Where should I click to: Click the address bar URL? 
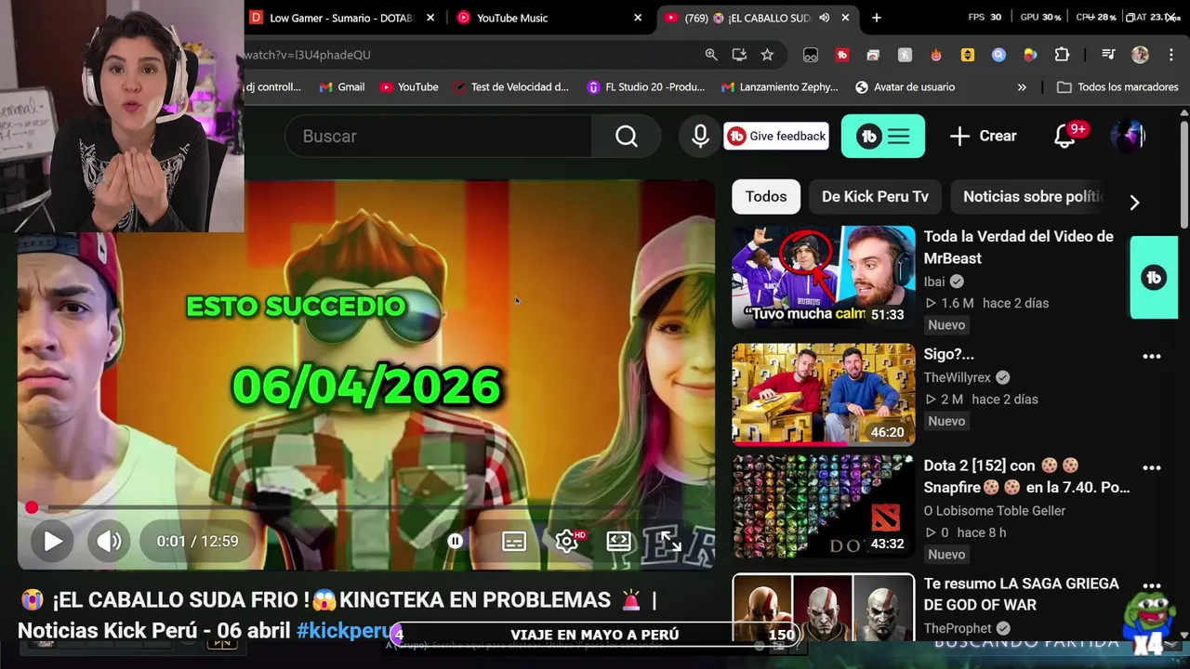click(x=307, y=55)
